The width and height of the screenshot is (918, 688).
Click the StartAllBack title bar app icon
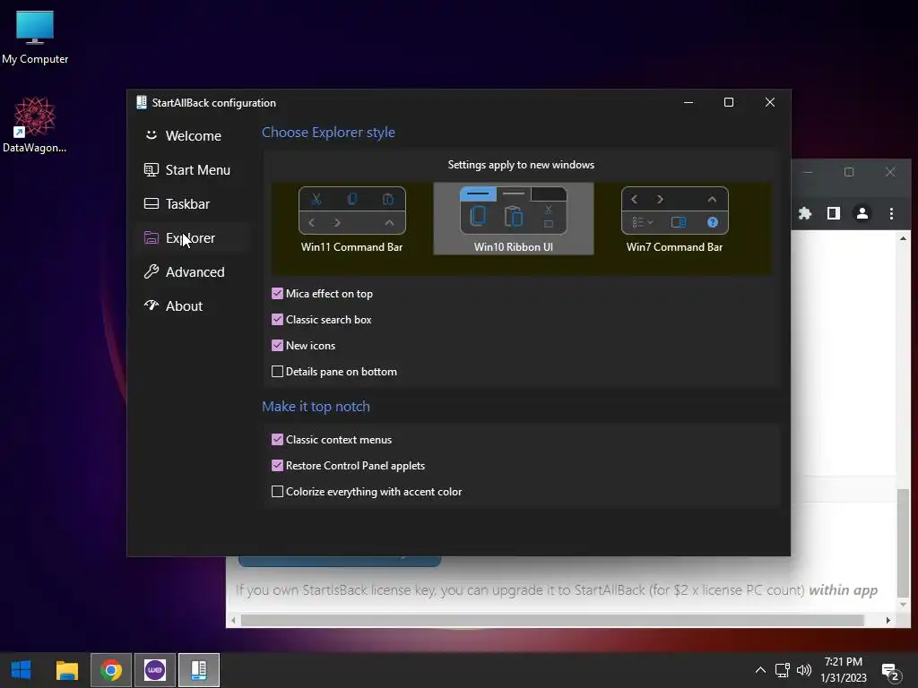coord(141,102)
